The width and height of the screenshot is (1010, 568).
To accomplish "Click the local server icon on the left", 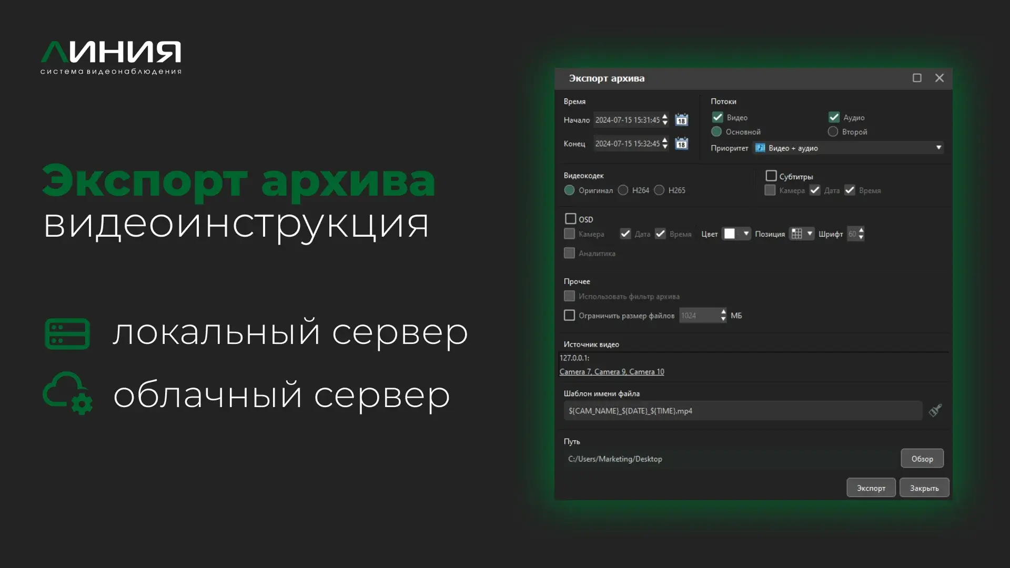I will tap(67, 333).
